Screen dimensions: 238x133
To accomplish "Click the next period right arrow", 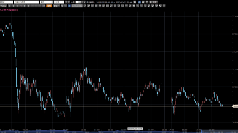I will coord(69,2).
